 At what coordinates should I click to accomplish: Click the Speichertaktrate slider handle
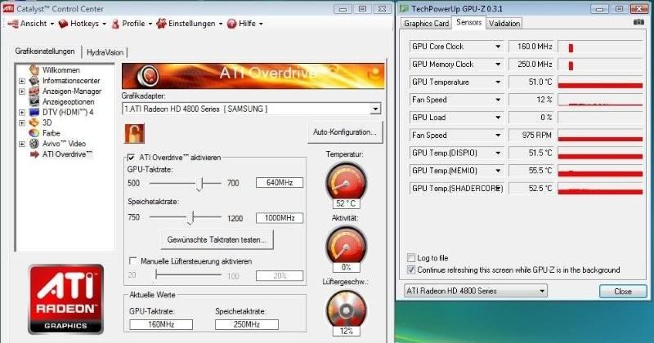(x=191, y=217)
